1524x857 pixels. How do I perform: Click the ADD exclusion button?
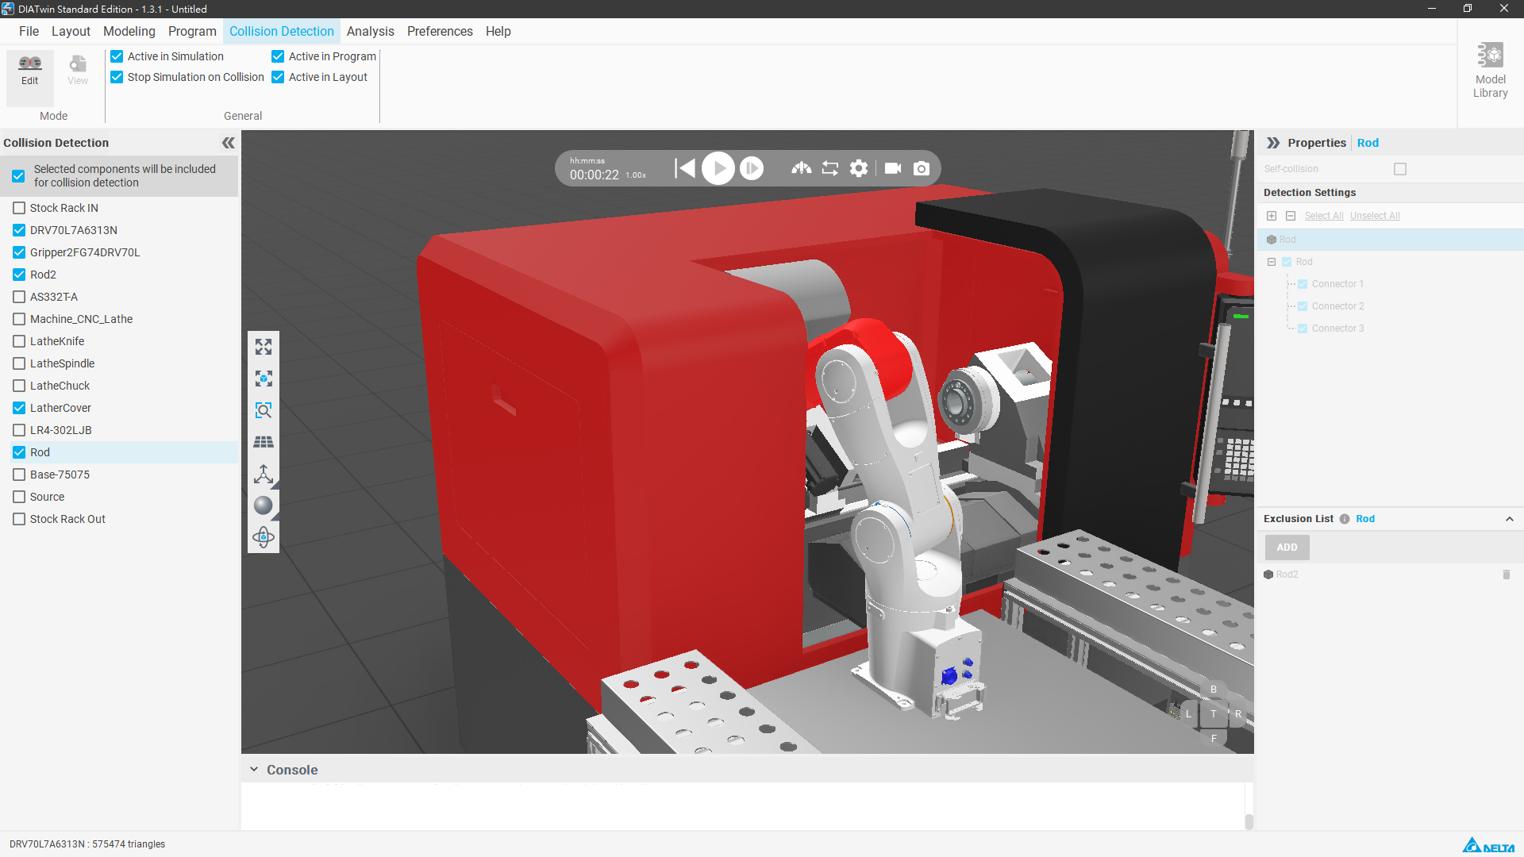1287,548
